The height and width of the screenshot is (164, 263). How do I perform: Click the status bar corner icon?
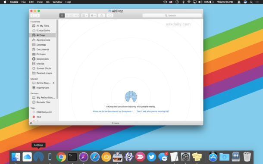pos(31,123)
